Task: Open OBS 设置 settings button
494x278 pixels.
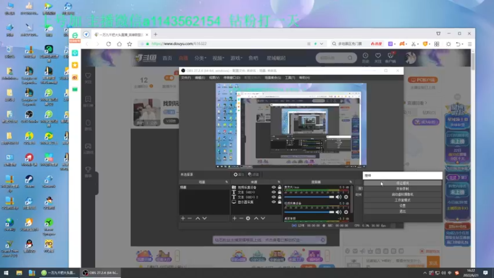Action: (x=403, y=206)
